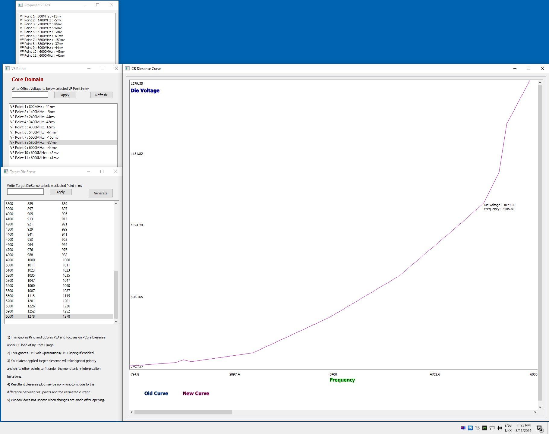This screenshot has width=549, height=434.
Task: Click the New Curve legend label
Action: pos(196,393)
